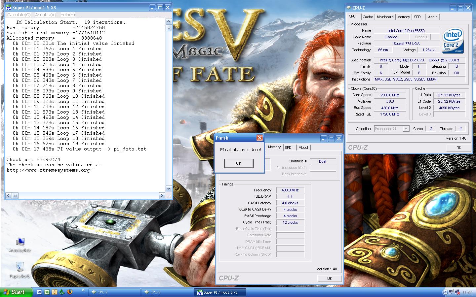Show hidden system tray icons
This screenshot has width=476, height=297.
tap(445, 292)
